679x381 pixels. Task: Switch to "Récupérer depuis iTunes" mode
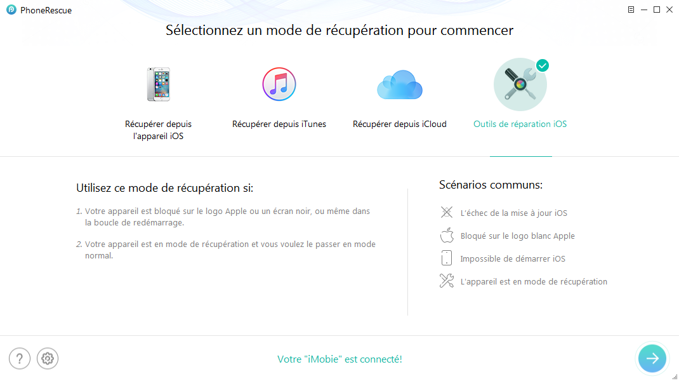pyautogui.click(x=279, y=124)
